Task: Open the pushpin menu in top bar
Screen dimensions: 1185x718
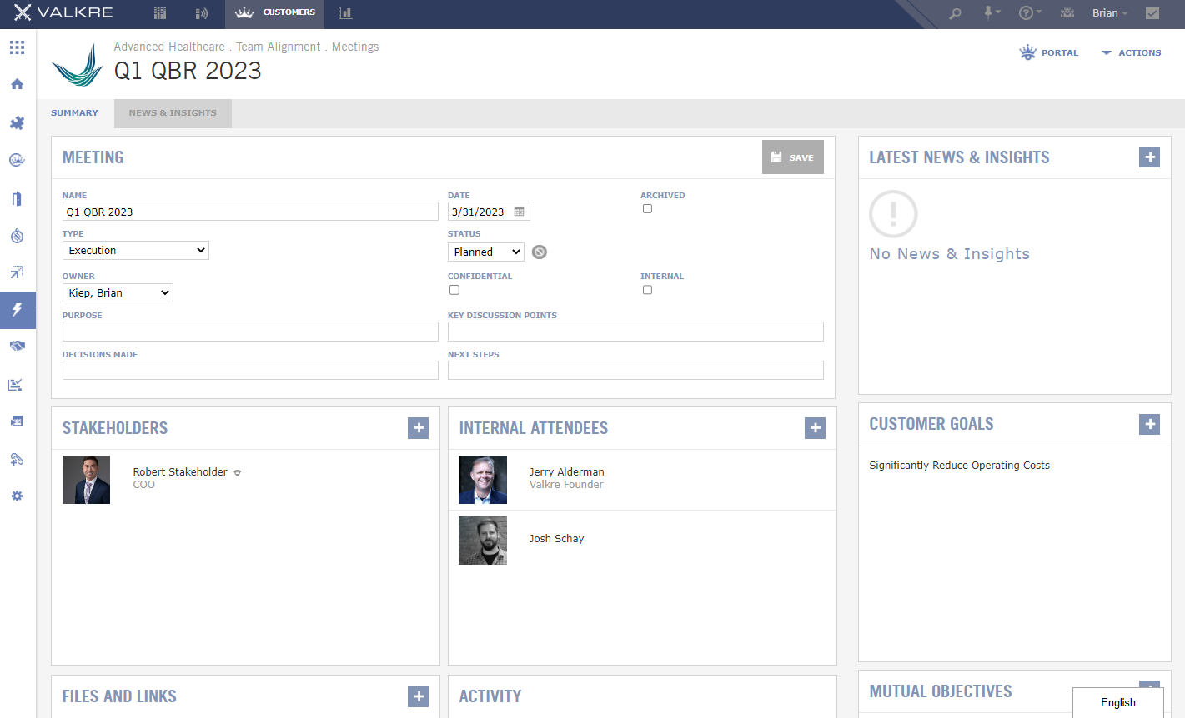Action: click(x=992, y=12)
